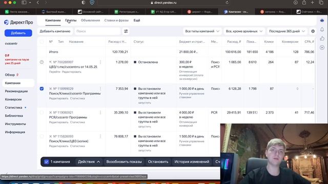Image resolution: width=328 pixels, height=184 pixels.
Task: Switch to the Ставки и фразы tab
Action: (116, 20)
